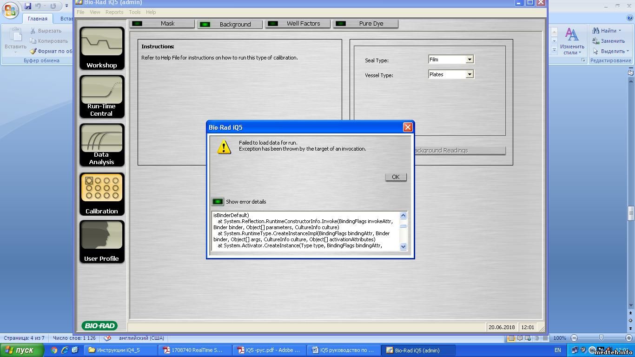This screenshot has width=635, height=357.
Task: Select the Calibration module icon
Action: pyautogui.click(x=102, y=194)
